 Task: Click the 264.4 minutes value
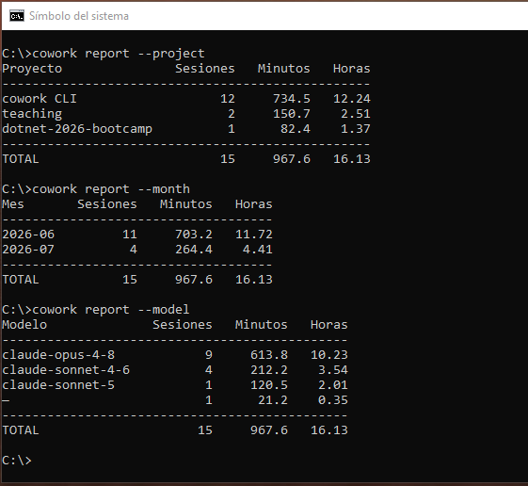[194, 250]
